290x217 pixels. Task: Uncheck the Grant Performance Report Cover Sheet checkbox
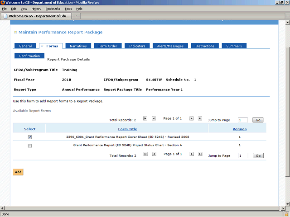point(30,137)
